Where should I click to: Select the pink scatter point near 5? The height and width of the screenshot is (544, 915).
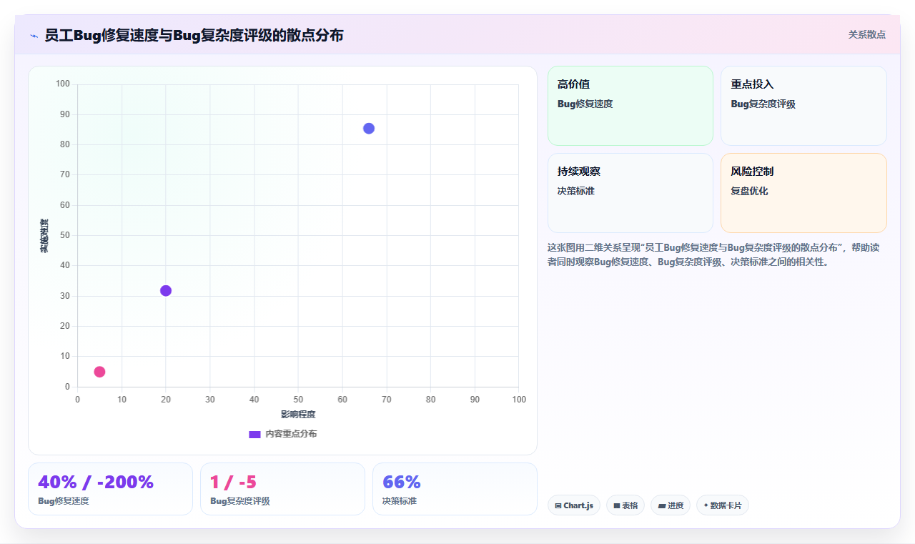(x=99, y=372)
